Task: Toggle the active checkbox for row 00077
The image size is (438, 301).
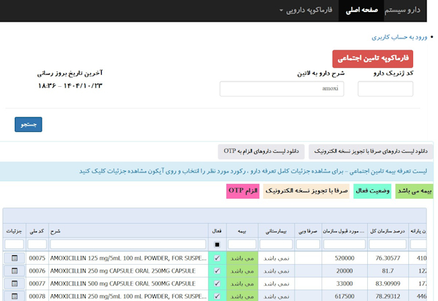Action: (216, 283)
